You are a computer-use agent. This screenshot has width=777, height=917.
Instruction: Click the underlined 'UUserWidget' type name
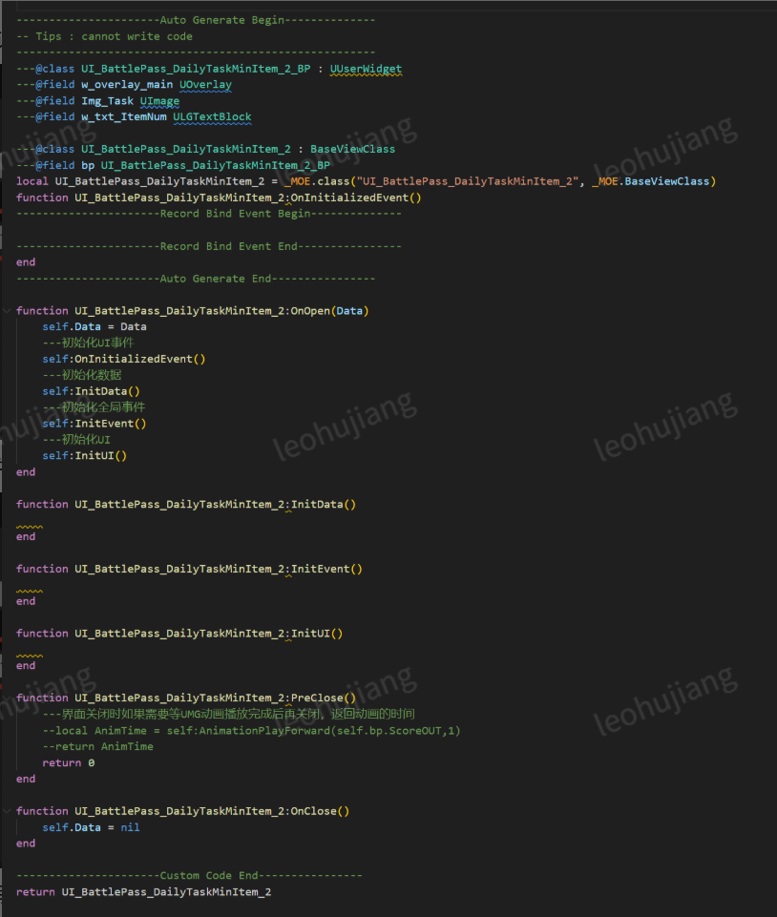(366, 69)
